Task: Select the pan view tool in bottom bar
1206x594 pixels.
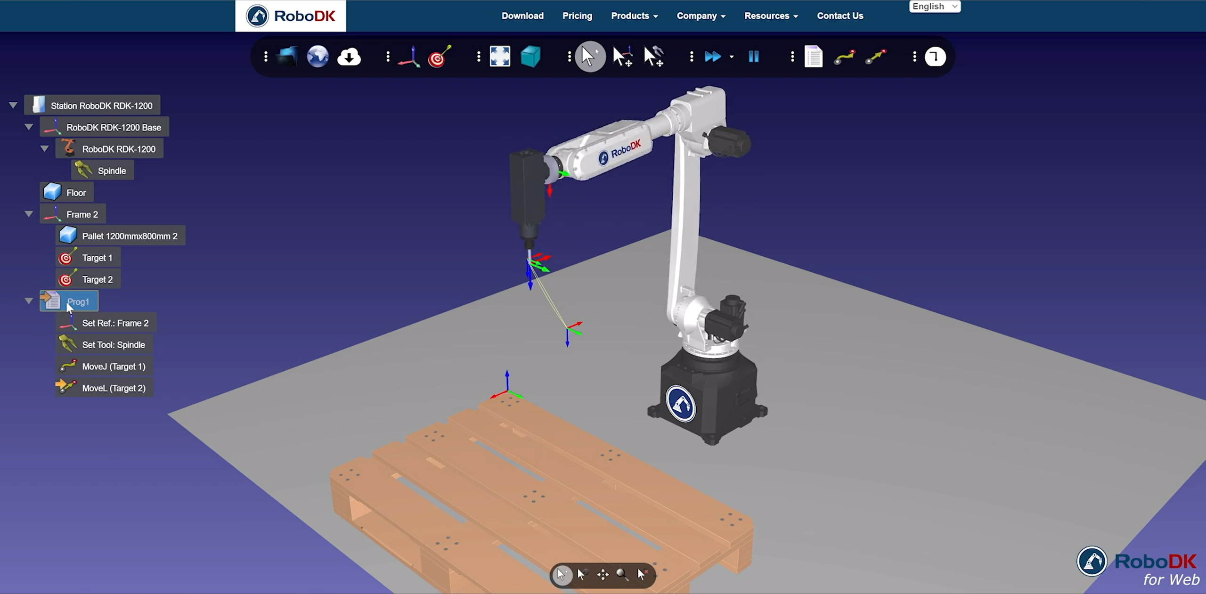Action: tap(603, 574)
